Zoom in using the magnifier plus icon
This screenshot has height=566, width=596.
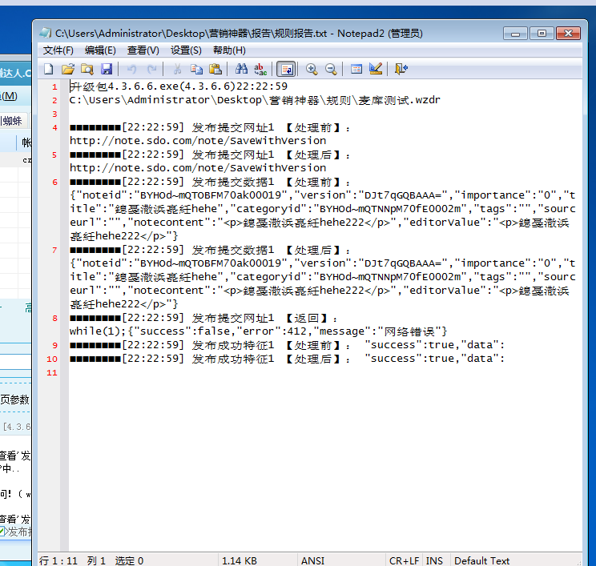click(x=312, y=69)
